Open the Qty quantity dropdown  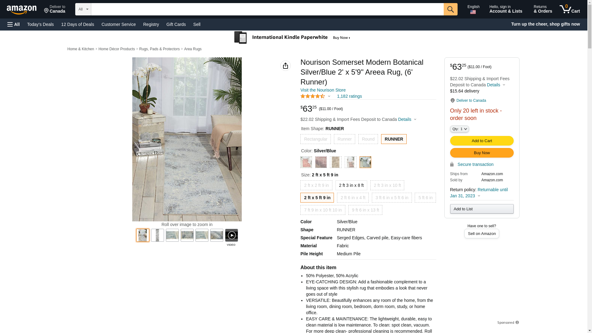(459, 129)
